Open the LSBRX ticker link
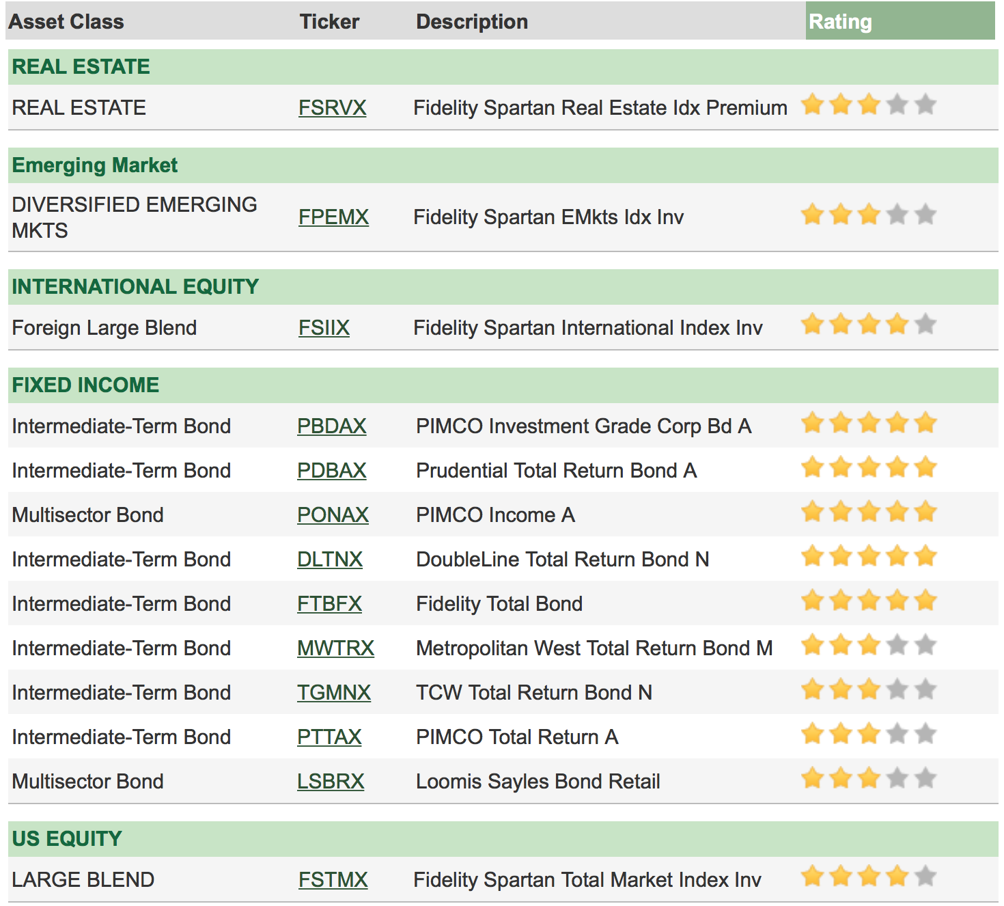Image resolution: width=1004 pixels, height=906 pixels. click(331, 782)
